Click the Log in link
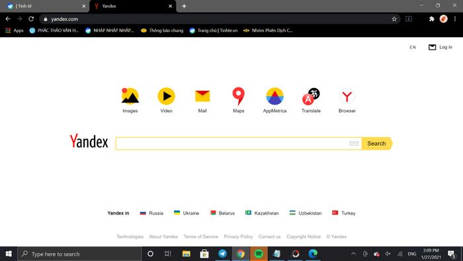This screenshot has width=463, height=261. point(446,47)
